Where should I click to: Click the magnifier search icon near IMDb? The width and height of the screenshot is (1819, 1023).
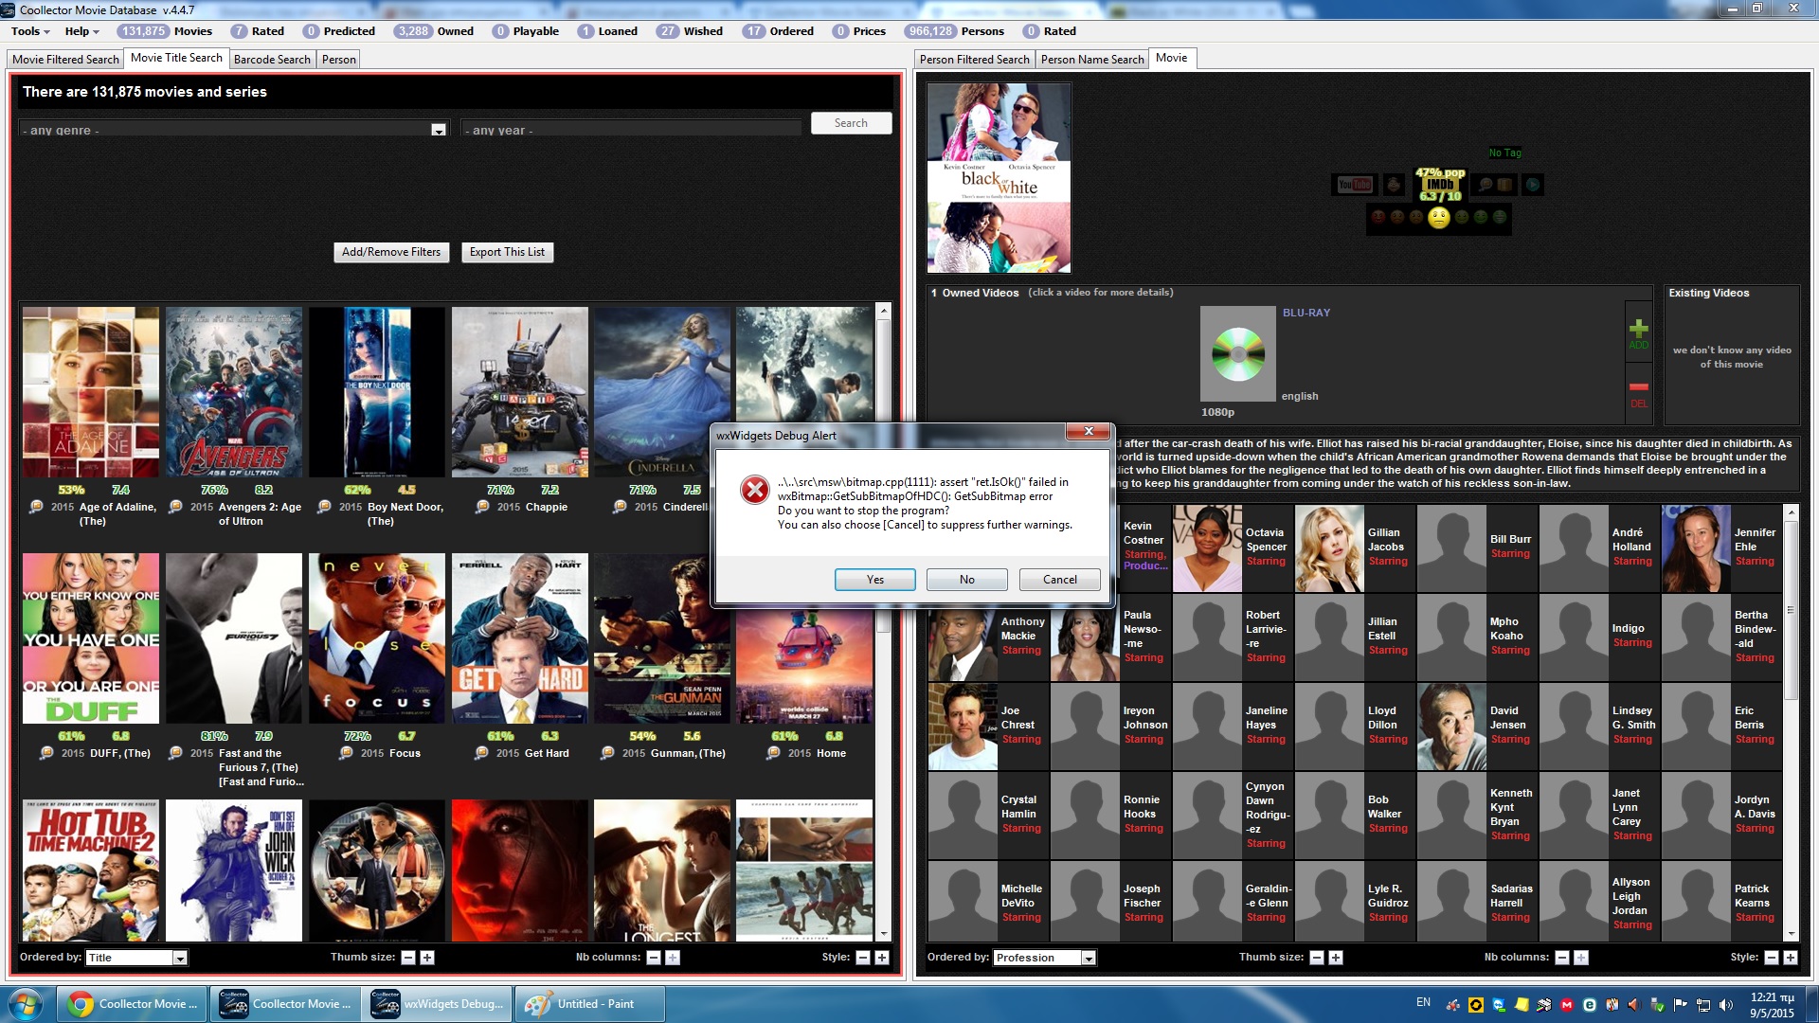pyautogui.click(x=1486, y=185)
